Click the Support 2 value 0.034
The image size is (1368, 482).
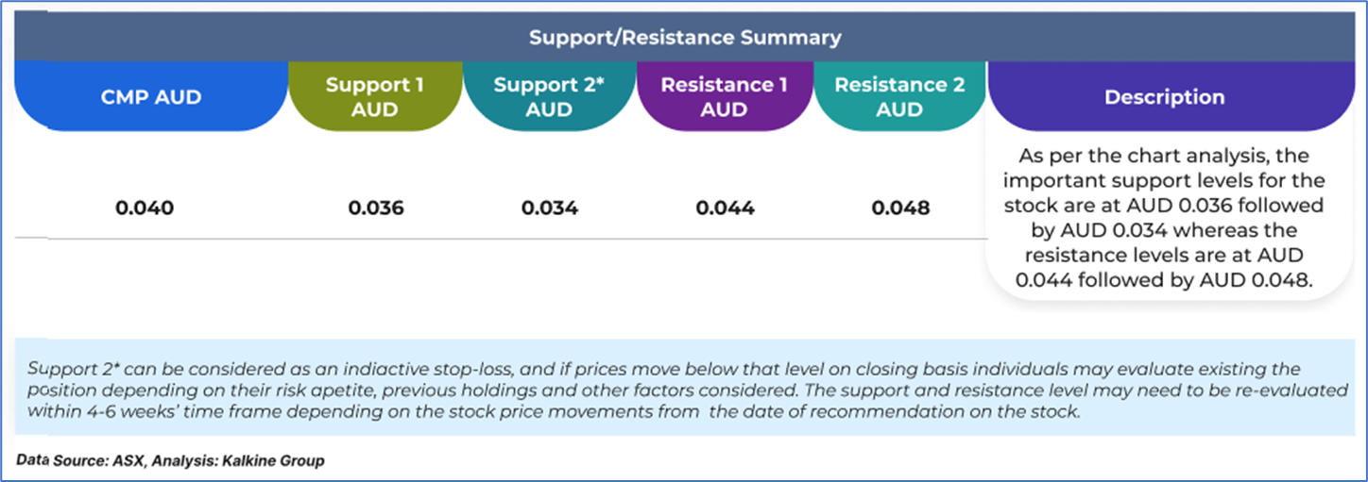(x=550, y=208)
